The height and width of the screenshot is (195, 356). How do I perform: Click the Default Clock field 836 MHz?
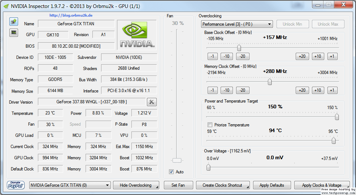click(50, 169)
